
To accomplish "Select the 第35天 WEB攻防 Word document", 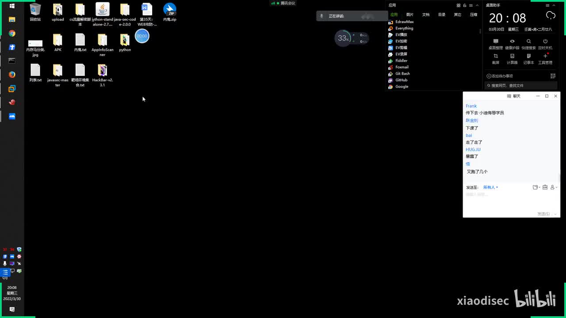I will click(147, 15).
